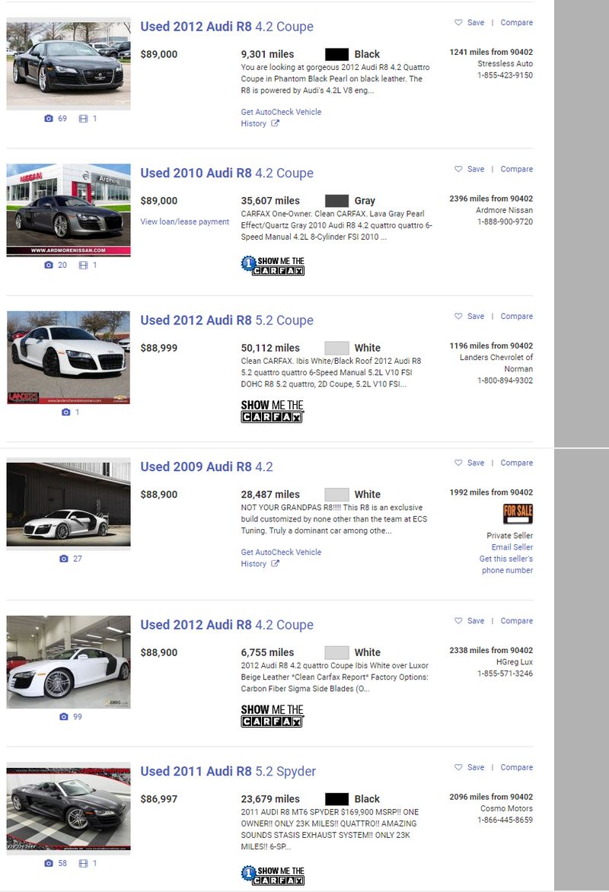
Task: Compare the HGreg Lux listing
Action: [x=517, y=620]
